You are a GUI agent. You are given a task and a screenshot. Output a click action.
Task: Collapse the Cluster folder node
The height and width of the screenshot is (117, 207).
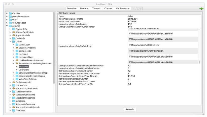pyautogui.click(x=10, y=42)
